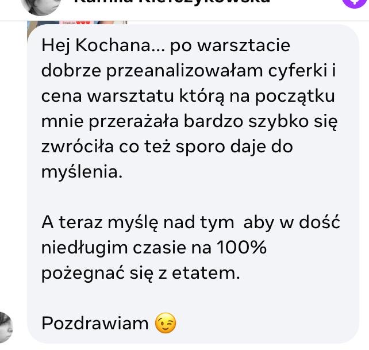This screenshot has height=350, width=369.
Task: Tap the divider line under the chat header
Action: (184, 21)
